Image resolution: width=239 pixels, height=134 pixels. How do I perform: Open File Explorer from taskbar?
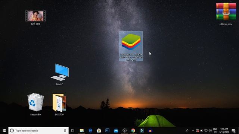coord(82,131)
